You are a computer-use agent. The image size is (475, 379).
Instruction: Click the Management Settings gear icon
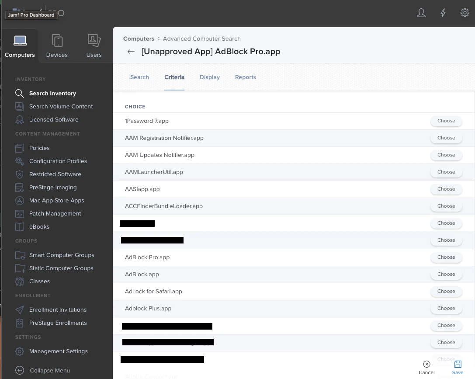19,351
